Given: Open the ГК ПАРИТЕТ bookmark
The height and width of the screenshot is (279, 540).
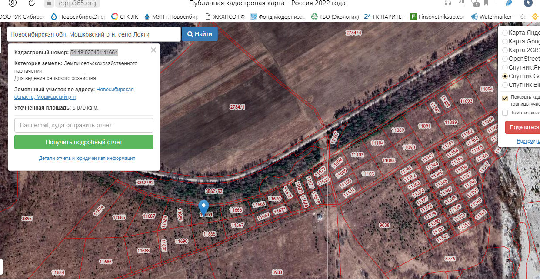Looking at the screenshot, I should (384, 17).
